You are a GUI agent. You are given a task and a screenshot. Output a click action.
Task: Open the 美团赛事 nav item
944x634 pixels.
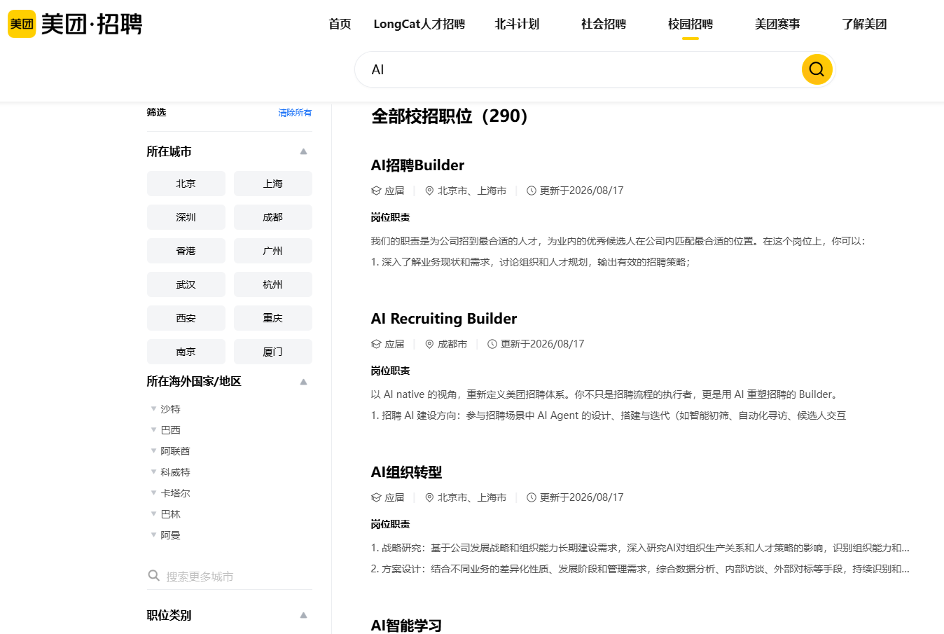click(x=777, y=24)
